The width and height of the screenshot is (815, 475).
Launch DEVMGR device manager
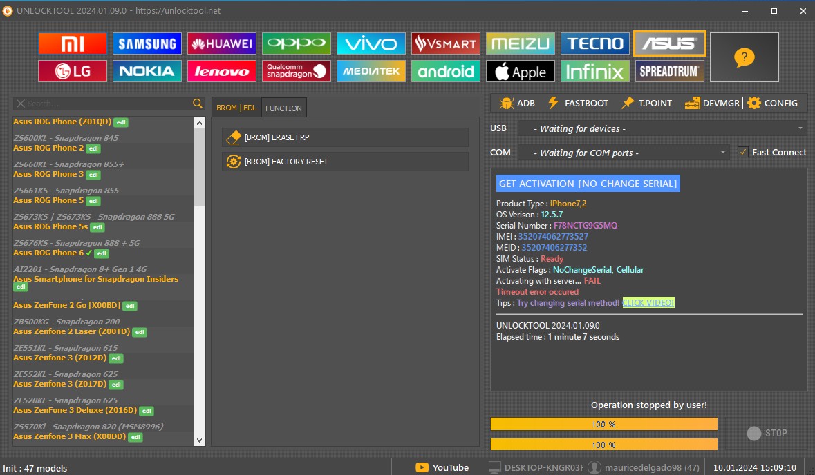(712, 103)
